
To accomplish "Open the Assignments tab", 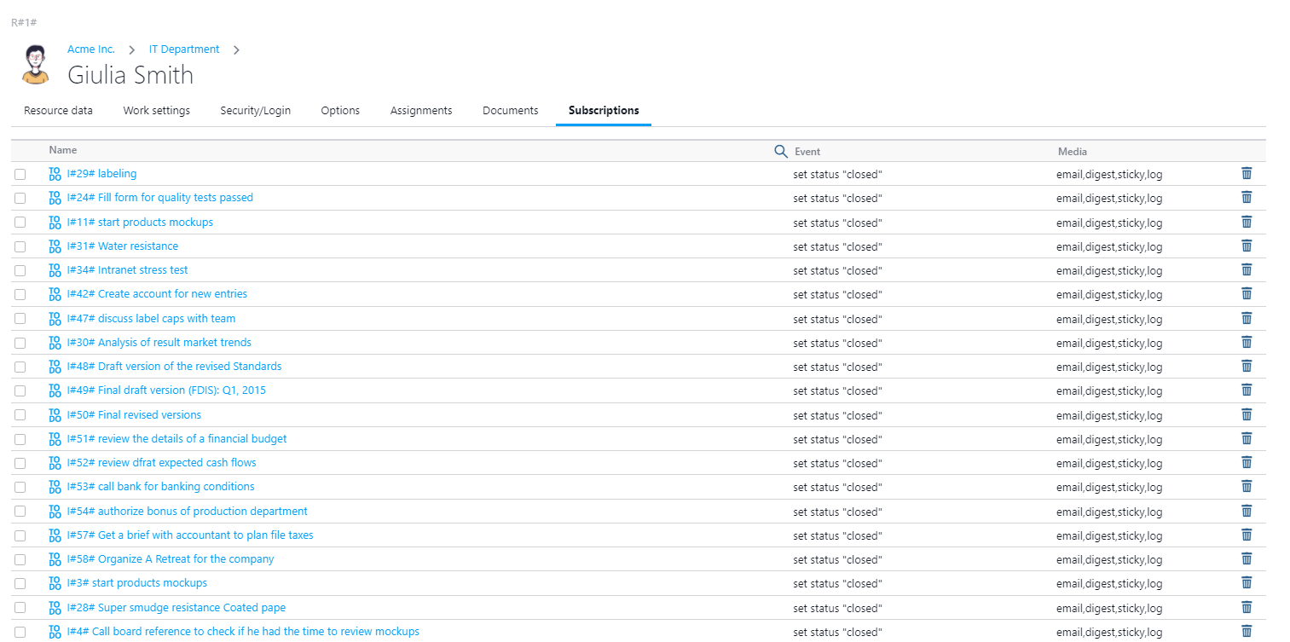I will [x=421, y=111].
